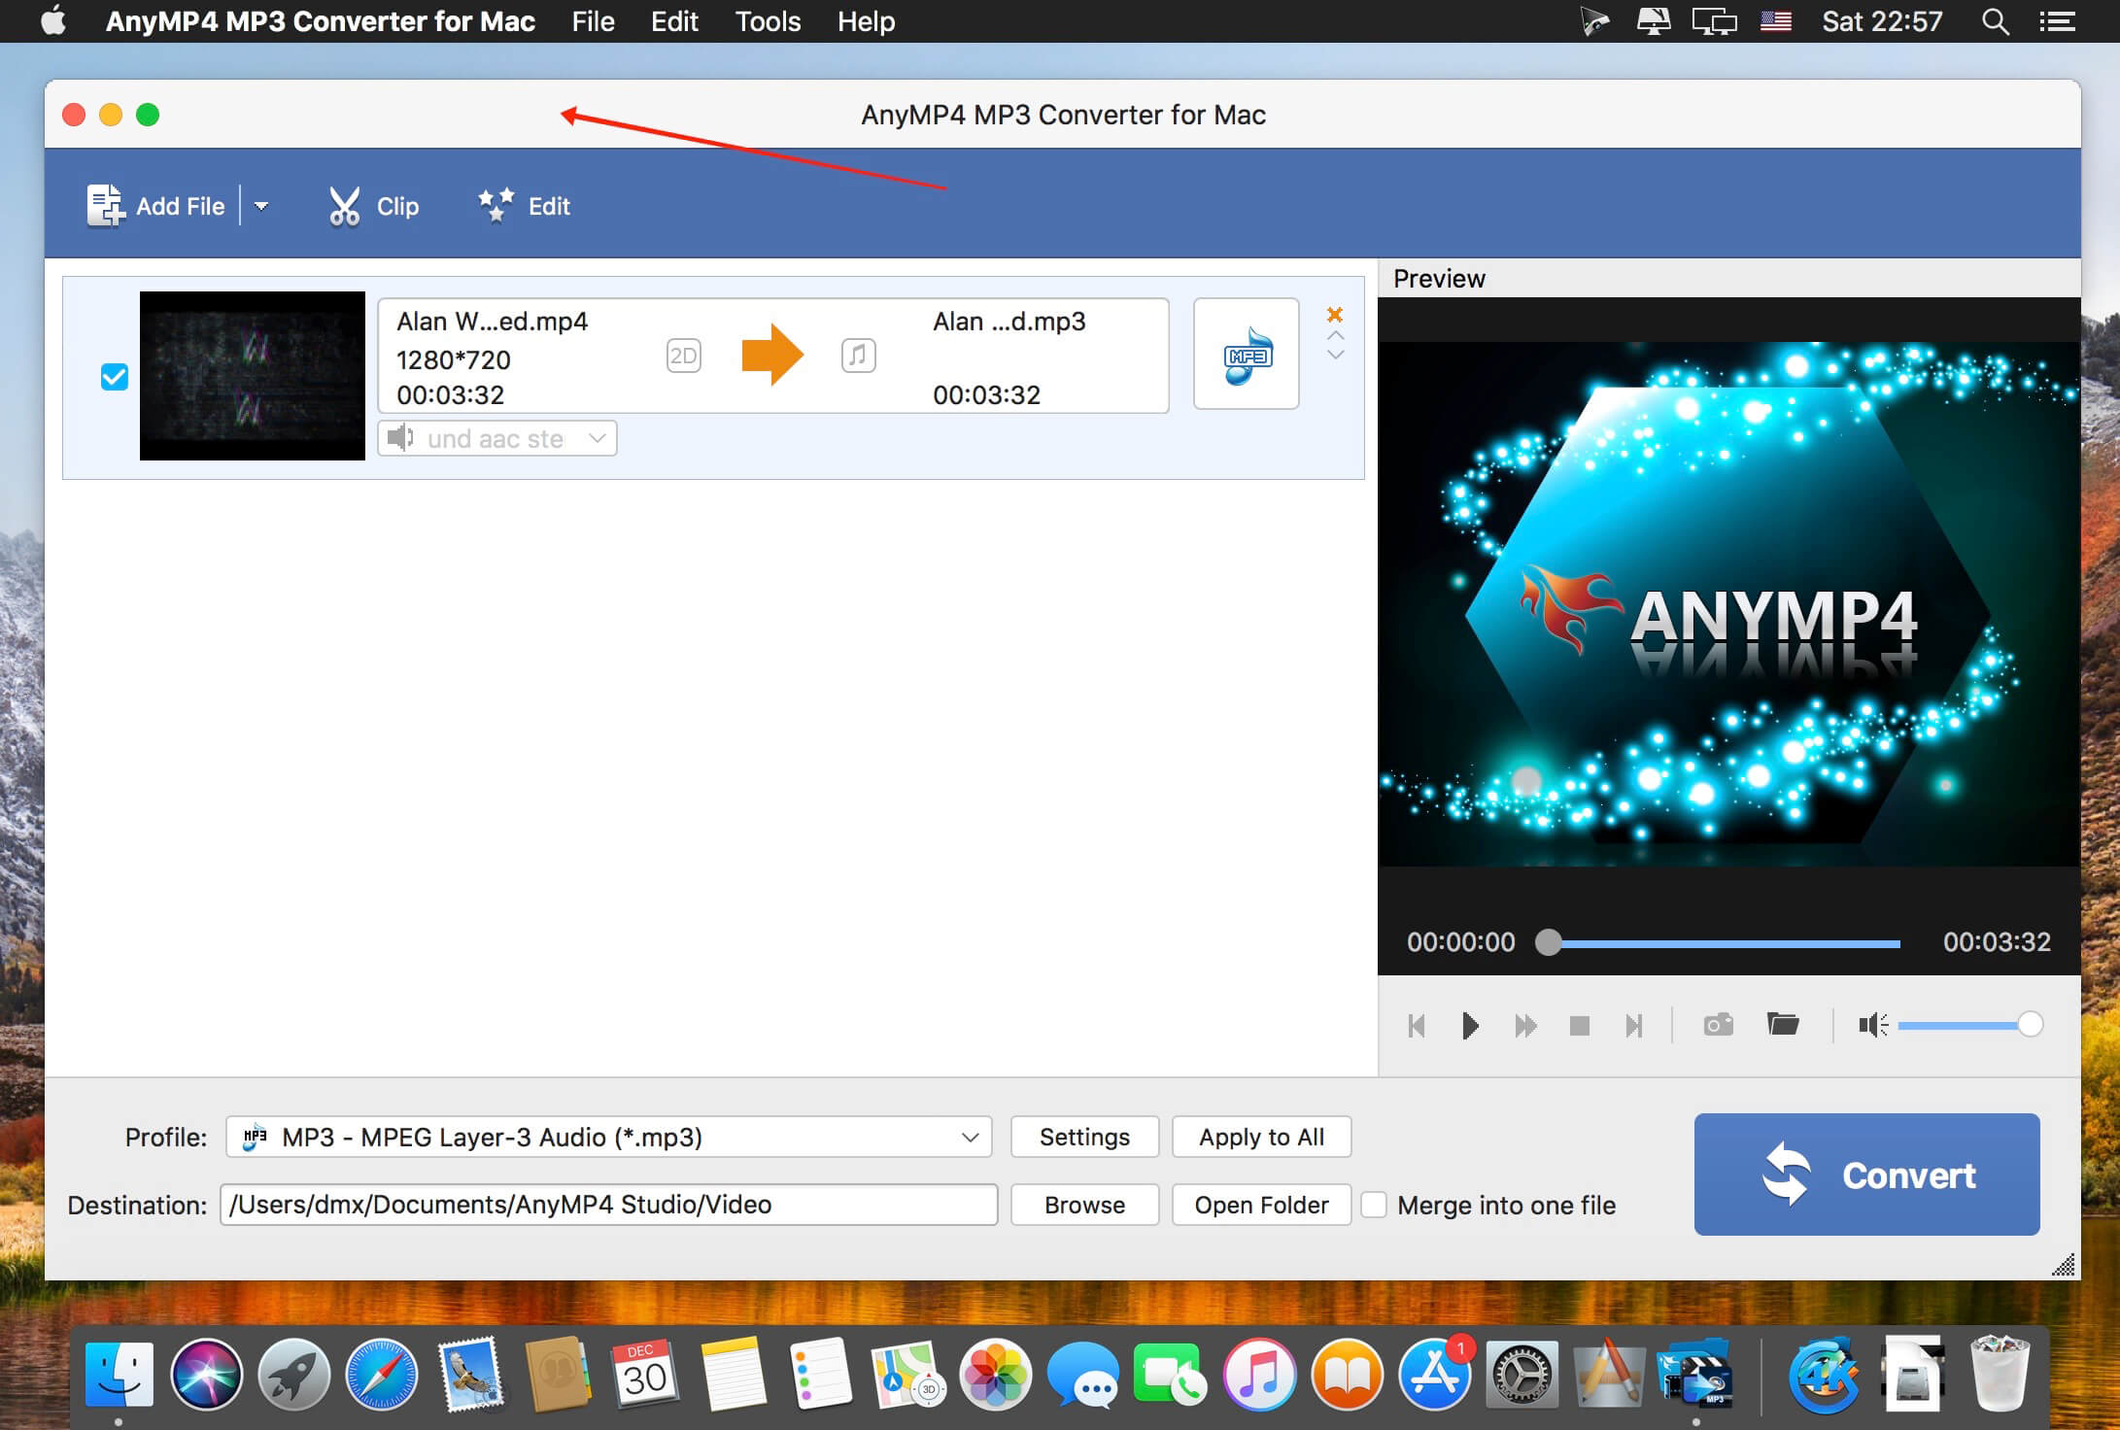The height and width of the screenshot is (1430, 2120).
Task: Remove the Alan Walker file with orange X
Action: [1335, 314]
